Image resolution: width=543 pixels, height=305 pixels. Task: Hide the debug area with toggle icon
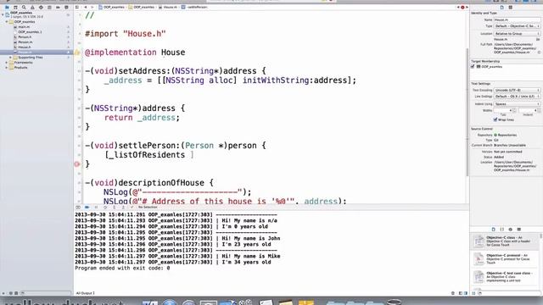(78, 208)
